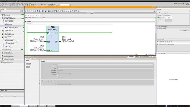Switch to Main OB1 taskbar editor tab
The width and height of the screenshot is (190, 107).
coord(24,106)
